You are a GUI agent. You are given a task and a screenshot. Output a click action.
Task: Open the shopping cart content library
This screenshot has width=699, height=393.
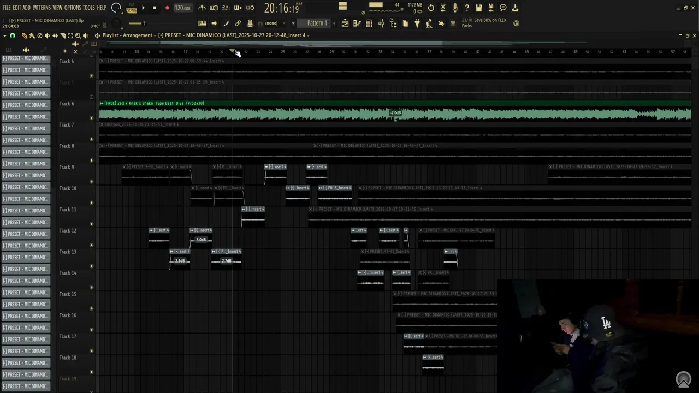[453, 23]
